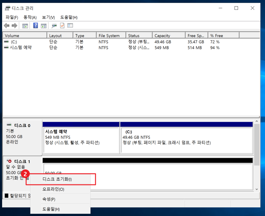The width and height of the screenshot is (265, 216).
Task: Sort by the Volume column header
Action: (x=25, y=36)
